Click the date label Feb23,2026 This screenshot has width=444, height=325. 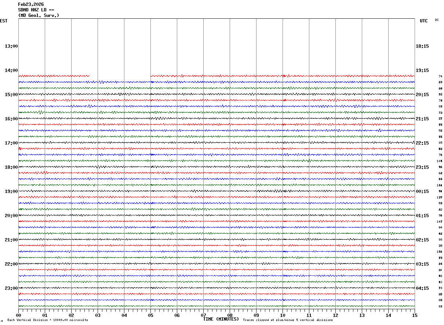(31, 4)
